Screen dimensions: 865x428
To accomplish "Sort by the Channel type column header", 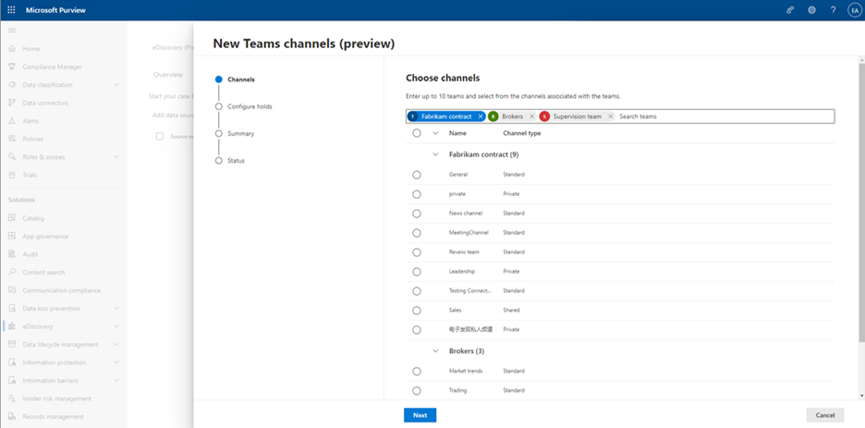I will [522, 133].
